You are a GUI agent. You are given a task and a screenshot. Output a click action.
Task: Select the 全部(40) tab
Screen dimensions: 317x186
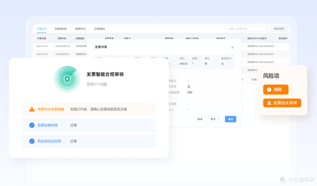pos(41,29)
